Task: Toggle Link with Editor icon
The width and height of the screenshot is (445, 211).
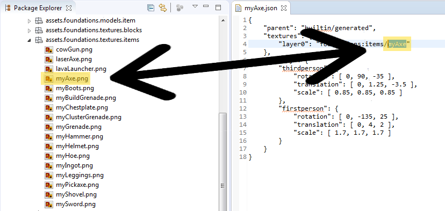Action: coord(163,8)
